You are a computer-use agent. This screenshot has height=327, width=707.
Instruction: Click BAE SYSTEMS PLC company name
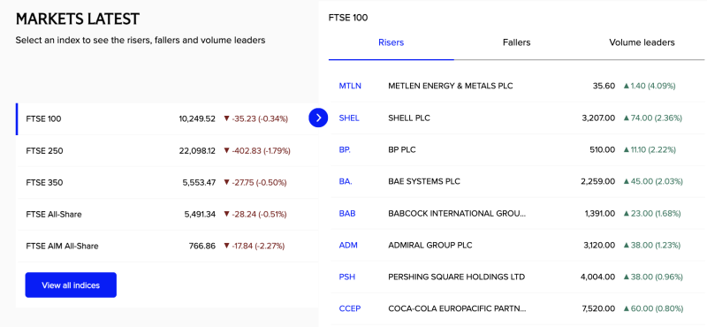tap(424, 181)
